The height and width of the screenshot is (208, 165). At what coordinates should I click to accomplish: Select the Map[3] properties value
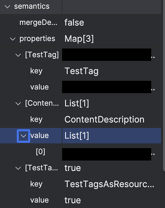79,39
